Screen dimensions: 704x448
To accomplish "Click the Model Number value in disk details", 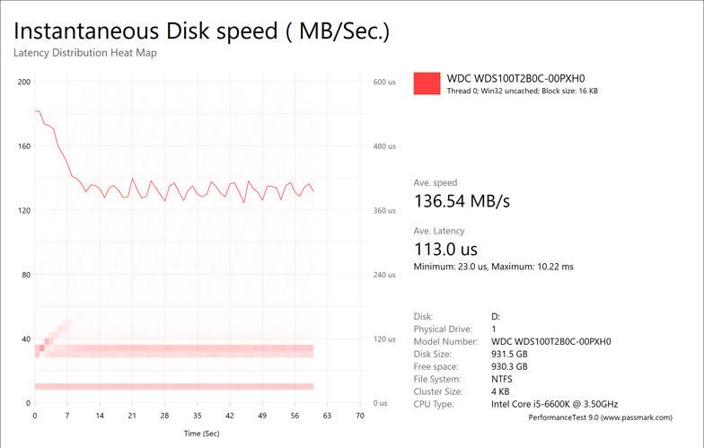I will (550, 341).
